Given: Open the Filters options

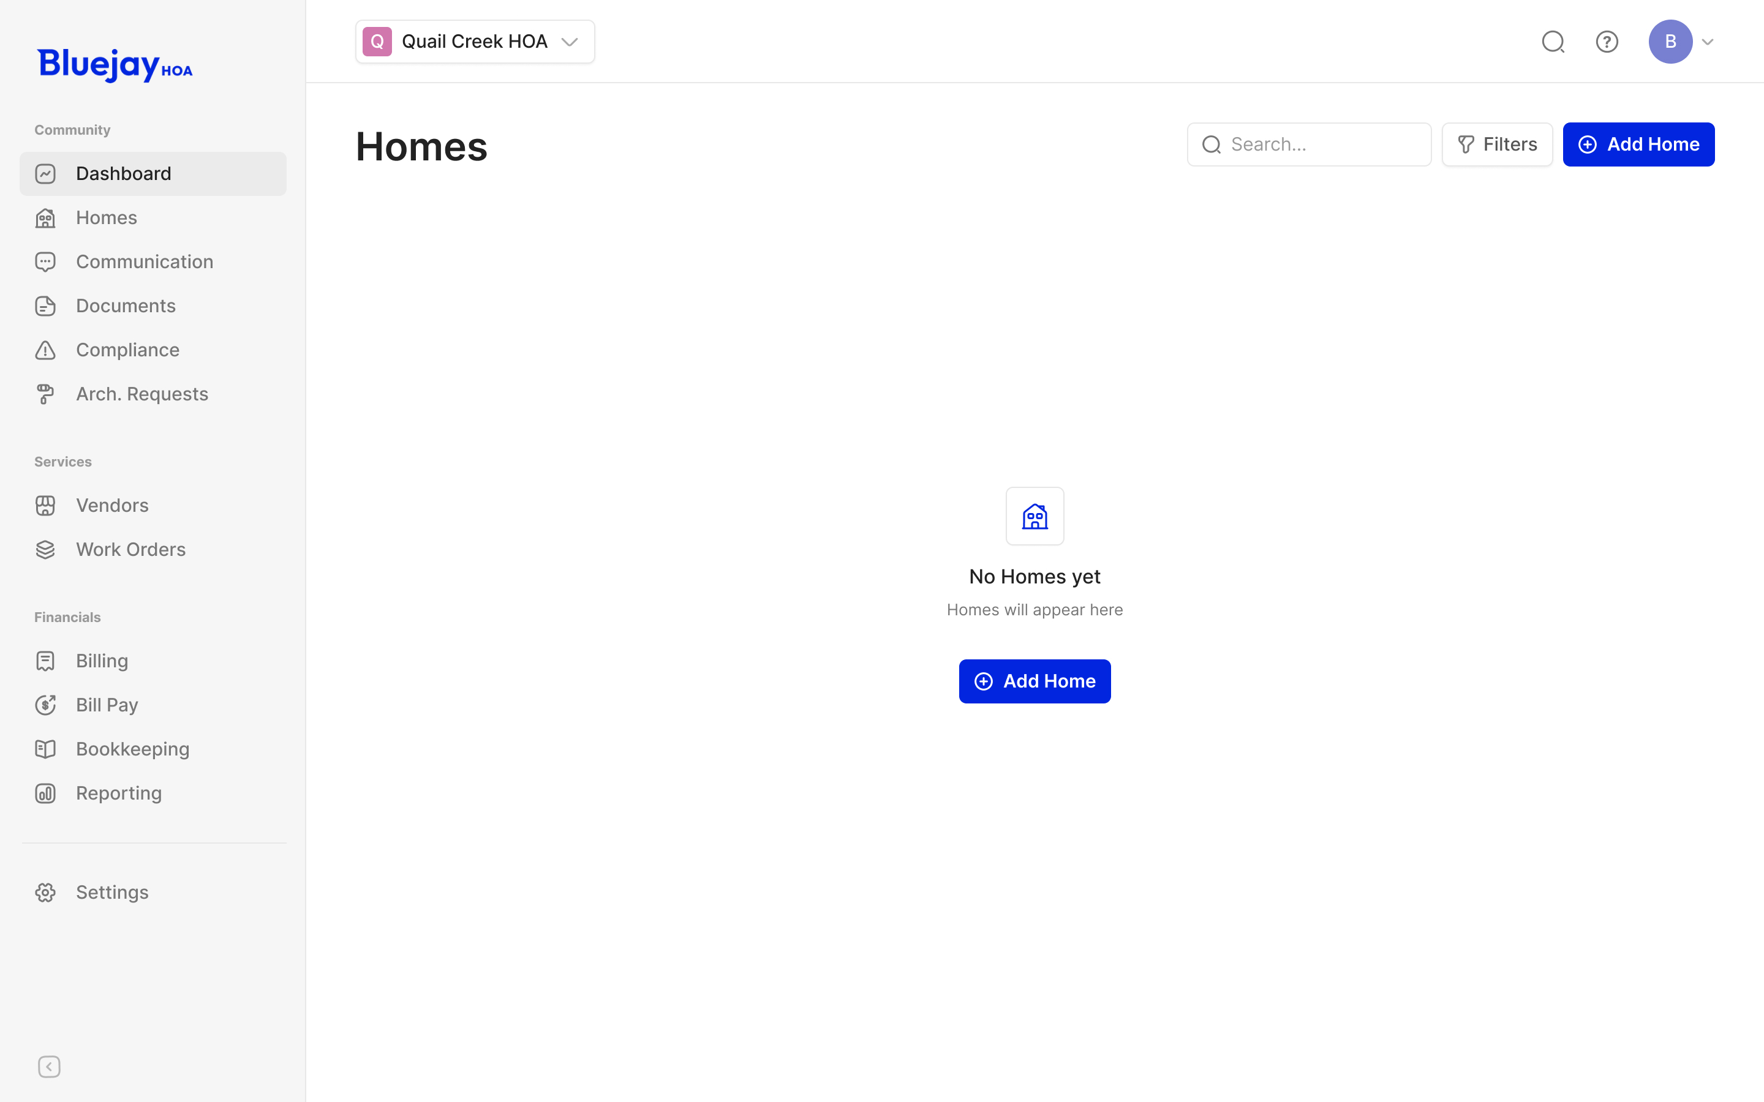Looking at the screenshot, I should [1496, 144].
